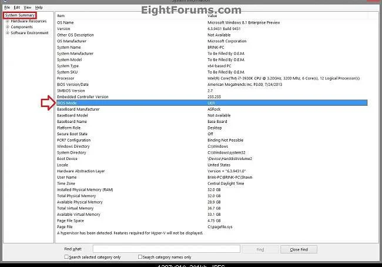The width and height of the screenshot is (382, 267).
Task: Select the Other OS Description row
Action: pos(212,35)
